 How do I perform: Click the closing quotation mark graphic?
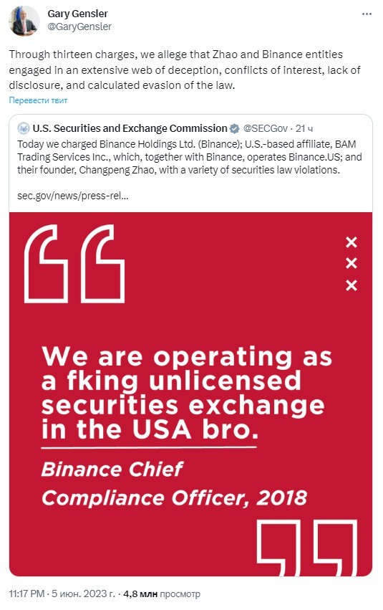[307, 547]
